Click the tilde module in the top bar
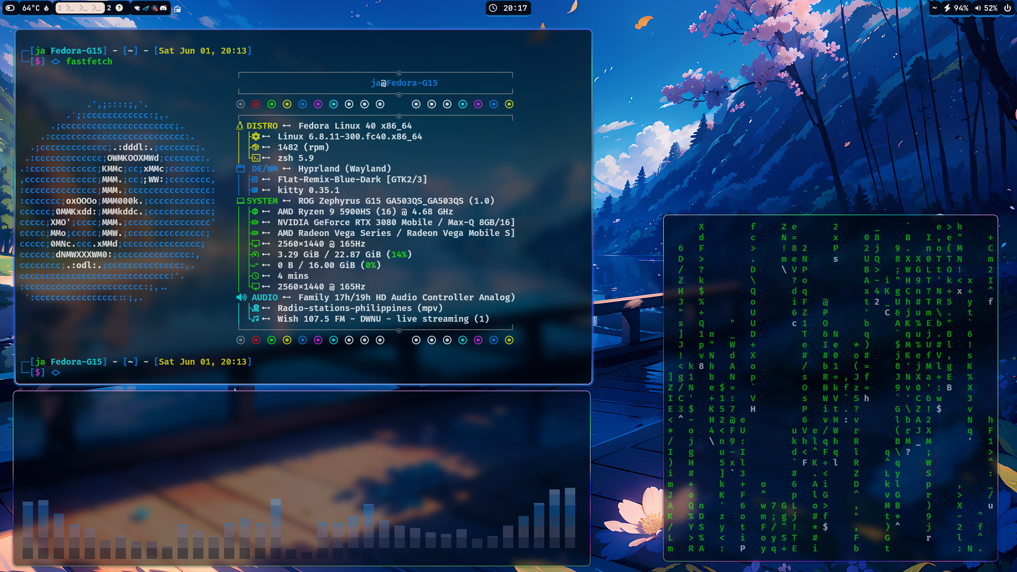The height and width of the screenshot is (572, 1017). tap(935, 8)
